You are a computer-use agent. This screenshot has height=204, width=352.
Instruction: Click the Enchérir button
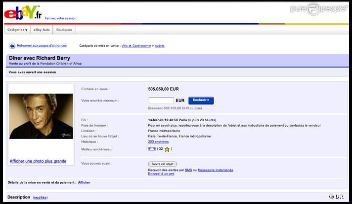[201, 100]
